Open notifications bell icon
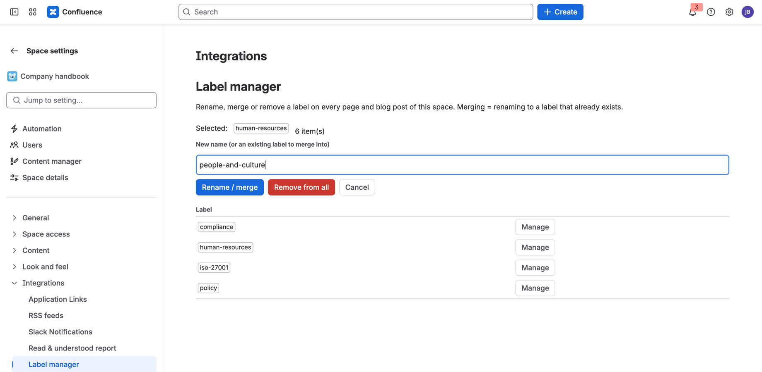Viewport: 762px width, 372px height. point(692,12)
